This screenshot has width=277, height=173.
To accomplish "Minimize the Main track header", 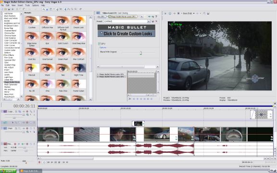I will (2, 128).
